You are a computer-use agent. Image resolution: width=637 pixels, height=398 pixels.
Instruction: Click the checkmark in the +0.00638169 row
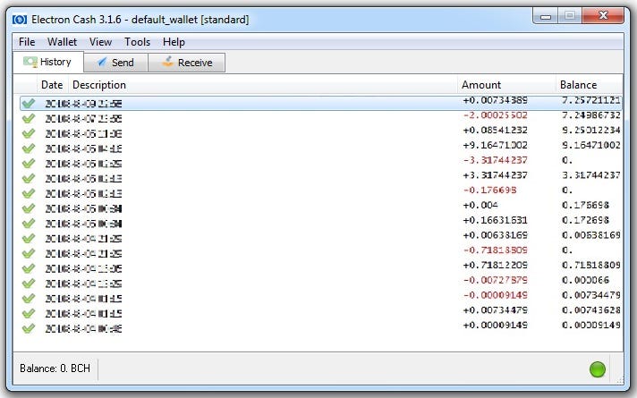point(28,239)
